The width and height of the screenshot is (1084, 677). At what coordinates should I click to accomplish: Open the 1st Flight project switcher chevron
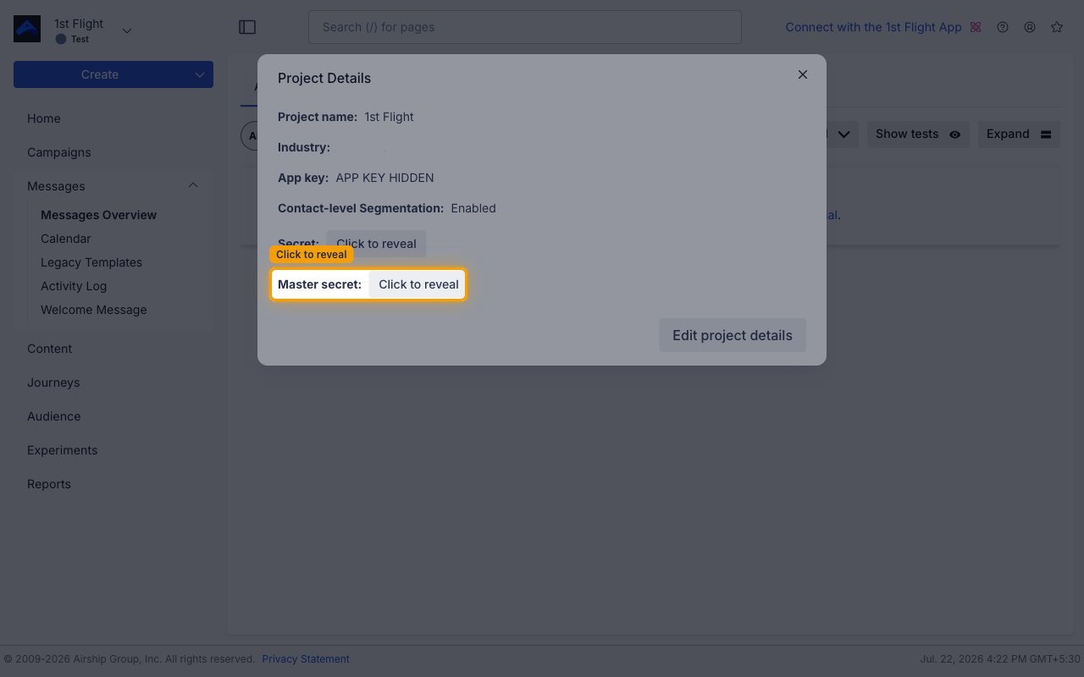click(127, 30)
